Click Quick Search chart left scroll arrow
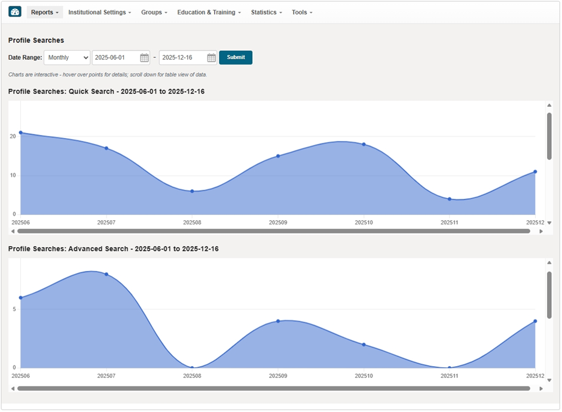This screenshot has height=412, width=562. (x=13, y=231)
